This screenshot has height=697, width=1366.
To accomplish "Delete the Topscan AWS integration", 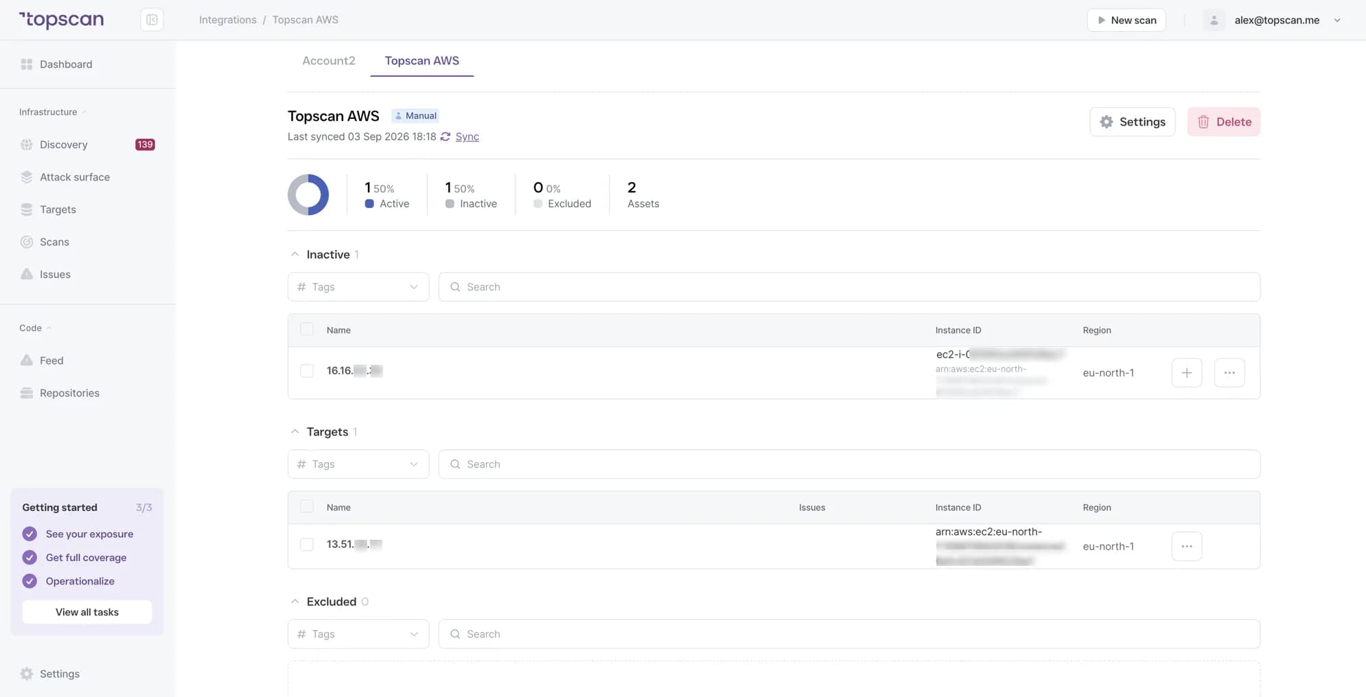I will [x=1224, y=122].
